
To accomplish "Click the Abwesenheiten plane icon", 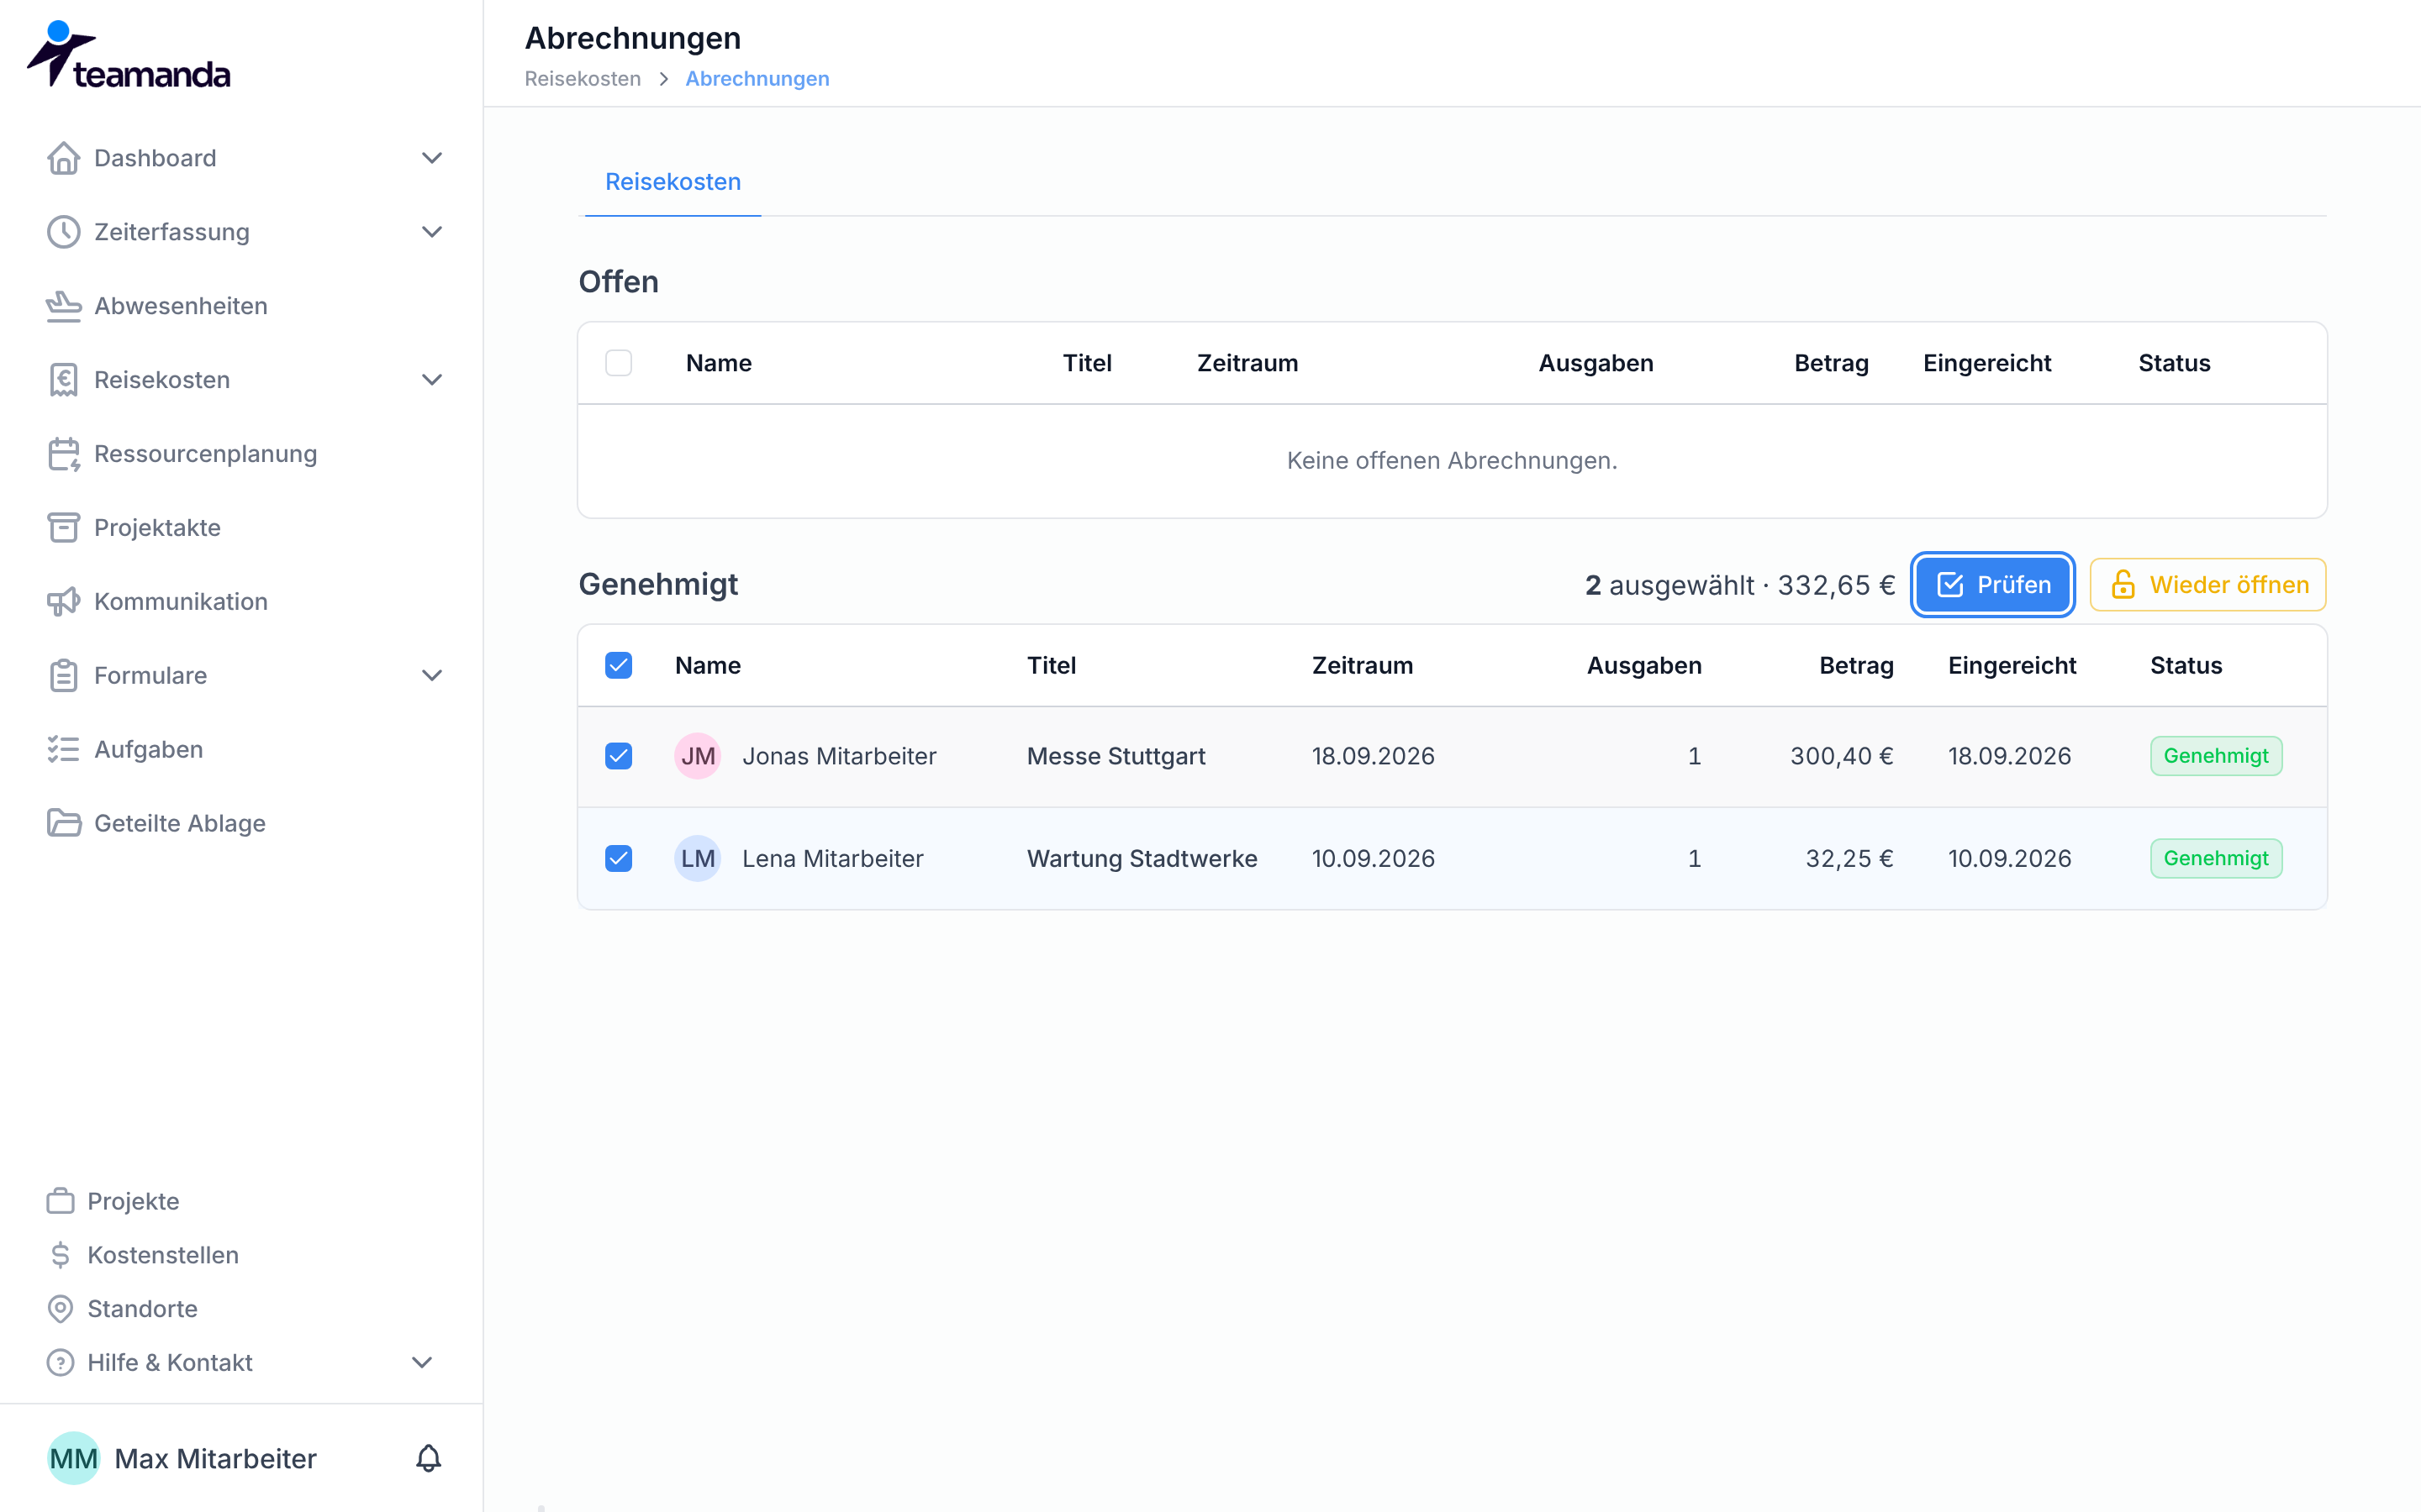I will (63, 306).
